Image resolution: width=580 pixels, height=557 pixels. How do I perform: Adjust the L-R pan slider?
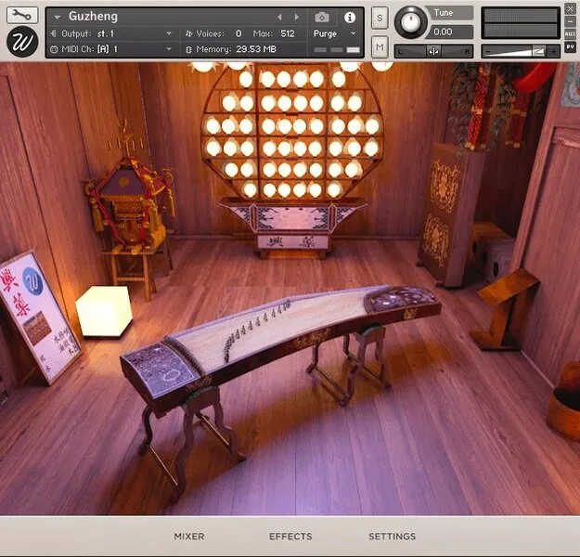433,51
